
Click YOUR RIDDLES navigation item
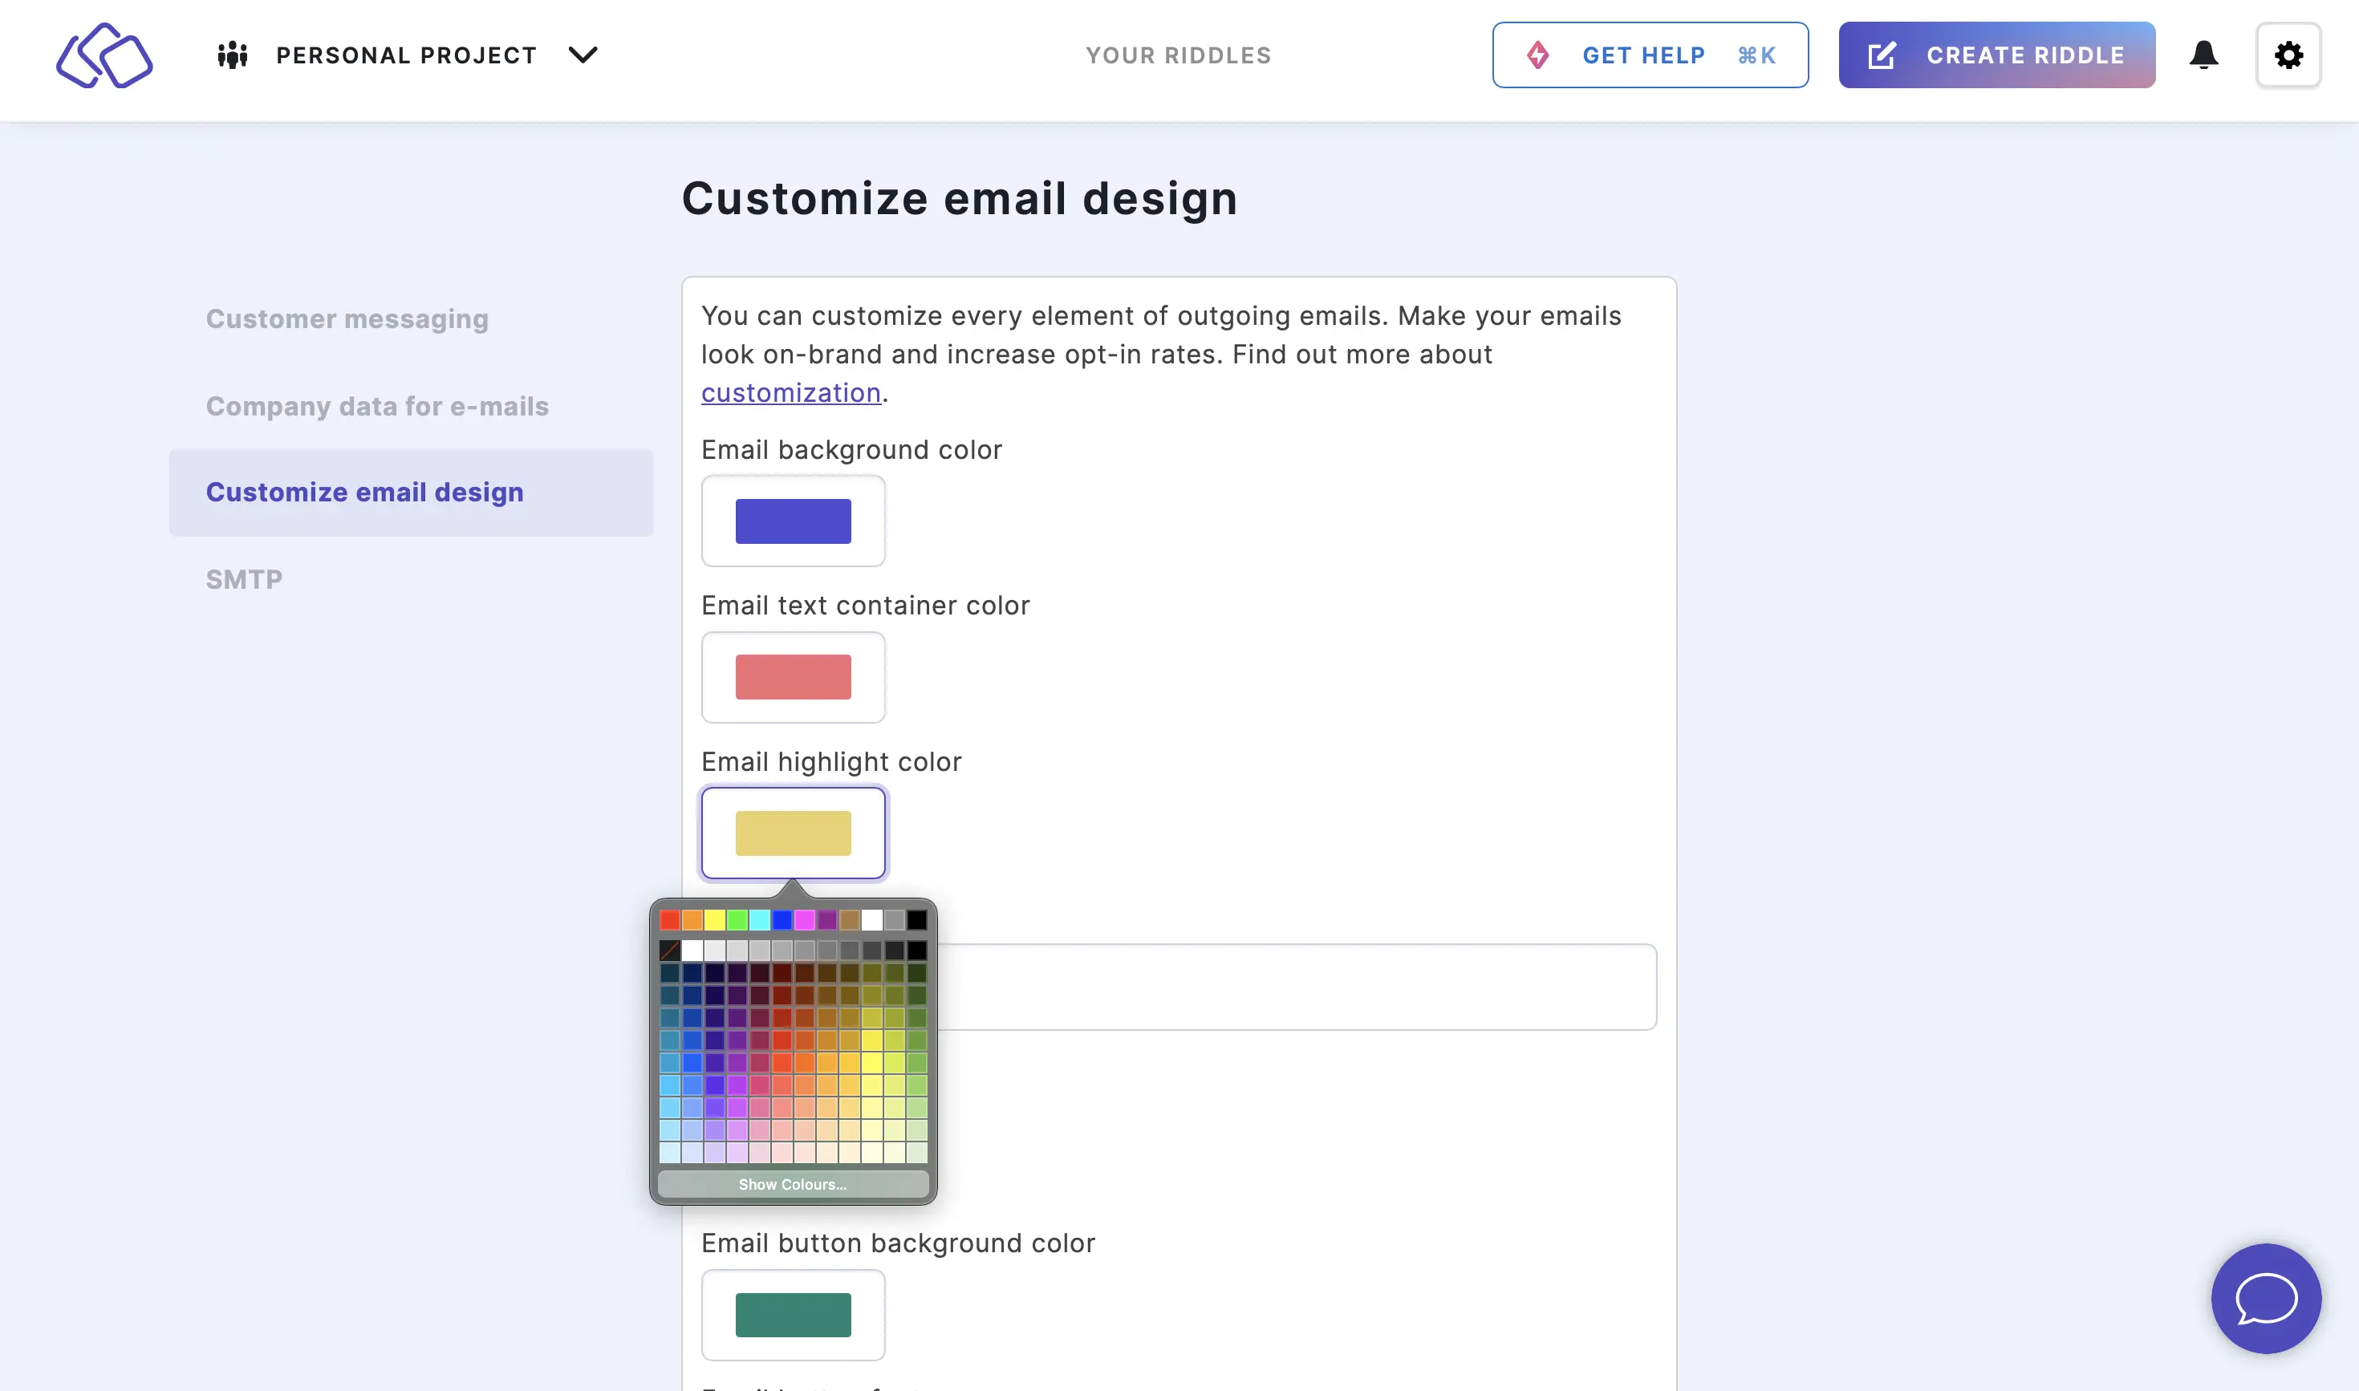(1177, 56)
